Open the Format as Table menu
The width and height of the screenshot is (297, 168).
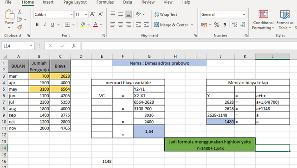tap(285, 20)
